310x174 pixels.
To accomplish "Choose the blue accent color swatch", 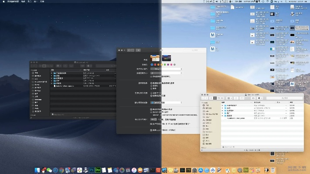I will [x=151, y=65].
